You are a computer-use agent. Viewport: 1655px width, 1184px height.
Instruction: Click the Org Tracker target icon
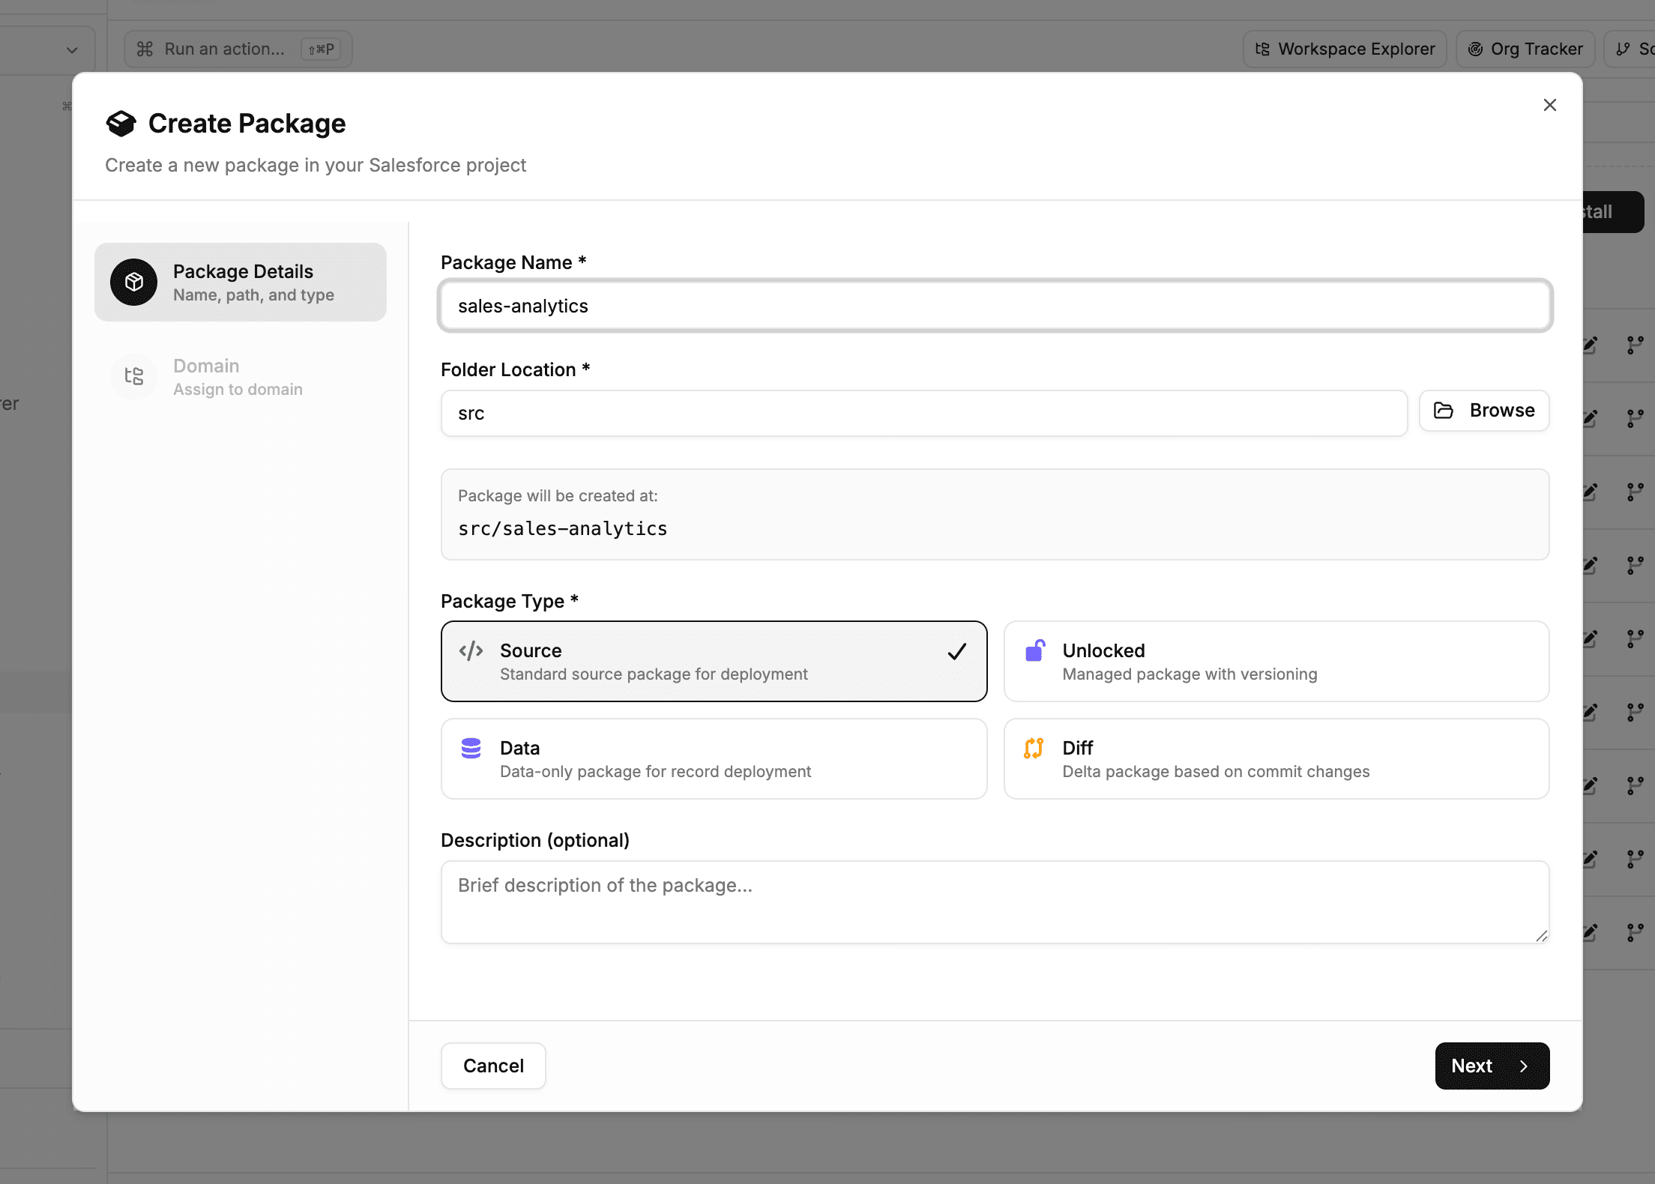click(x=1475, y=49)
